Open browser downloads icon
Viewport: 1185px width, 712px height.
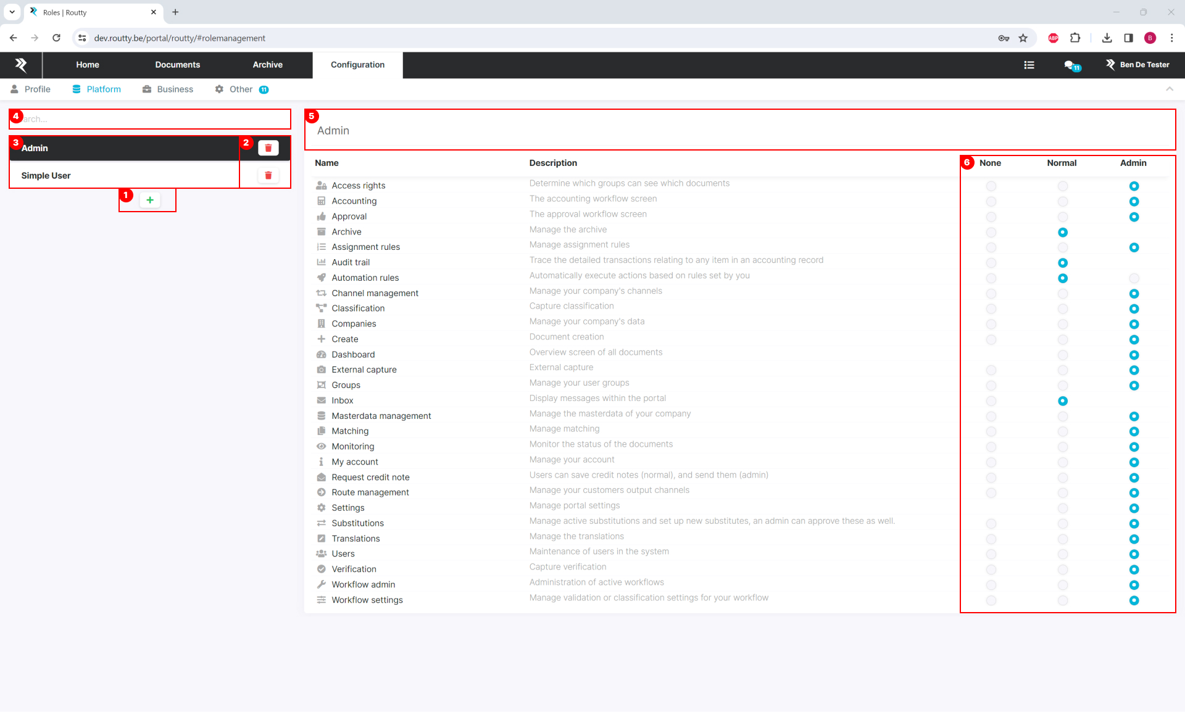click(1107, 38)
